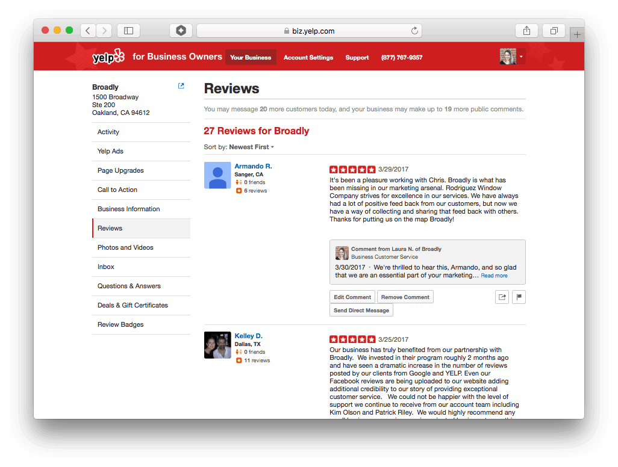618x467 pixels.
Task: Open the Safari share menu
Action: 526,31
